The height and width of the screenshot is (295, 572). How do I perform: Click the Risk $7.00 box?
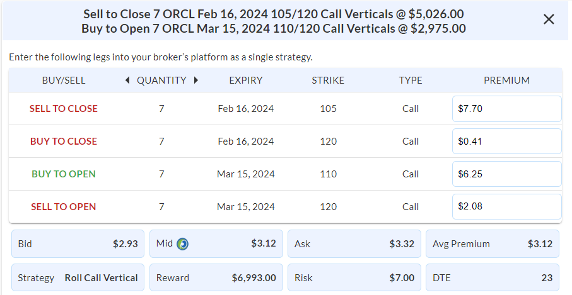coord(354,277)
